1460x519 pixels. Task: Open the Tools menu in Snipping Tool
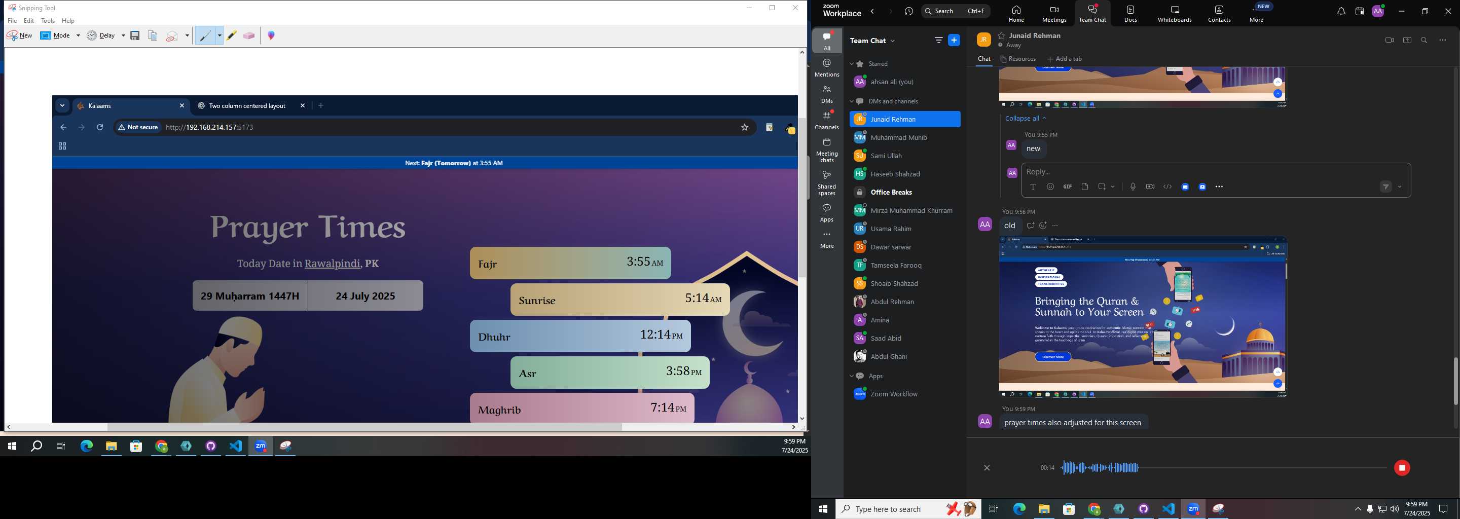[x=48, y=21]
